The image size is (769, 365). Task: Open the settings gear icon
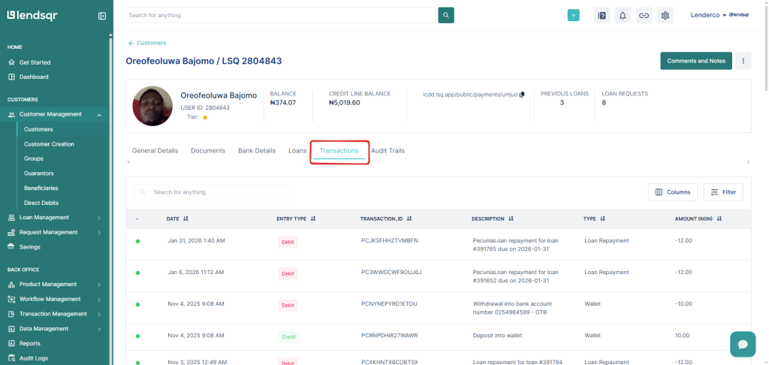665,15
